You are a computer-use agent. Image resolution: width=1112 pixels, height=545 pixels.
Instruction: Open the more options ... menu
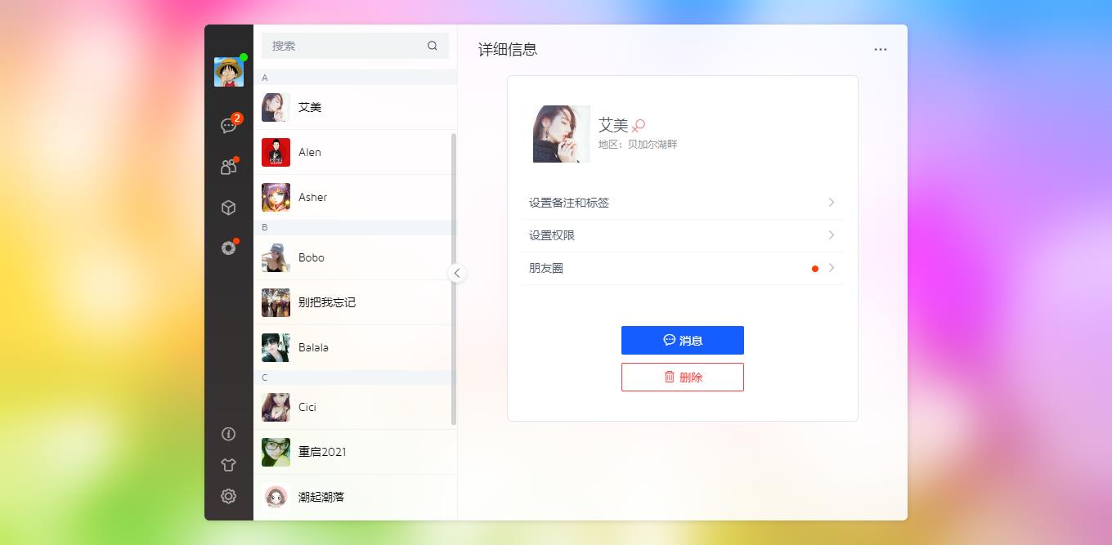click(881, 49)
